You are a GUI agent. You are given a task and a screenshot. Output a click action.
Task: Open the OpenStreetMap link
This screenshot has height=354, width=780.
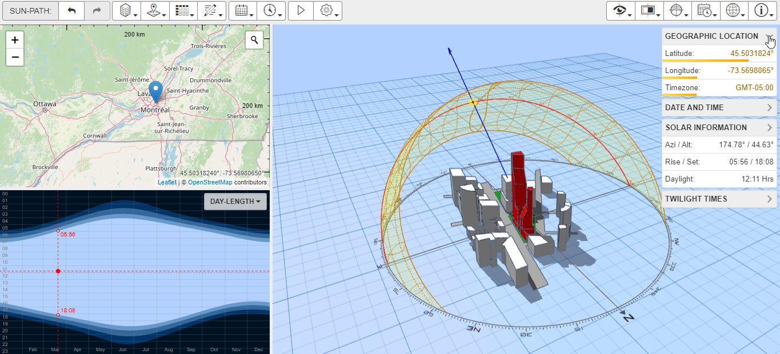[210, 183]
